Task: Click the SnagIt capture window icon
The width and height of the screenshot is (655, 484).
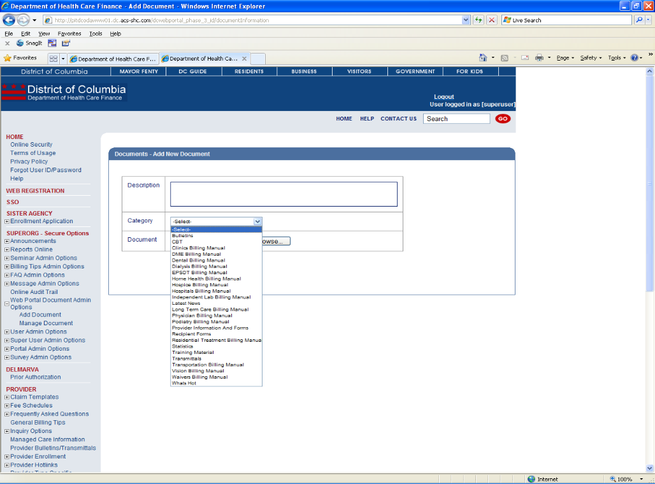Action: [x=52, y=43]
